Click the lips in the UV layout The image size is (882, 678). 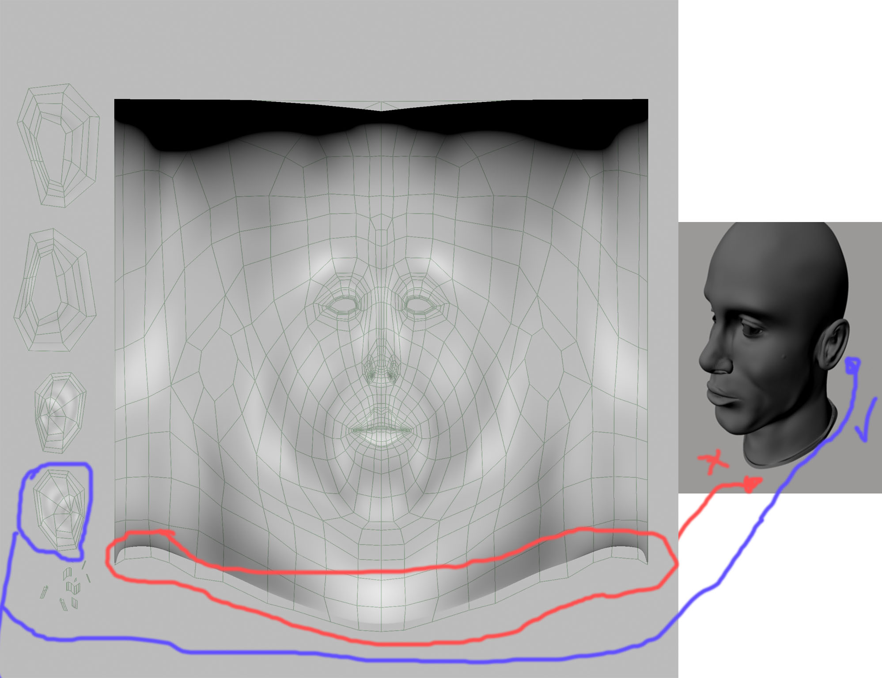[x=381, y=429]
